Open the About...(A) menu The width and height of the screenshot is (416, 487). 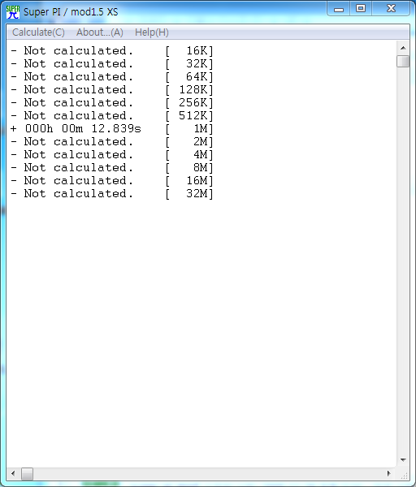pyautogui.click(x=100, y=32)
